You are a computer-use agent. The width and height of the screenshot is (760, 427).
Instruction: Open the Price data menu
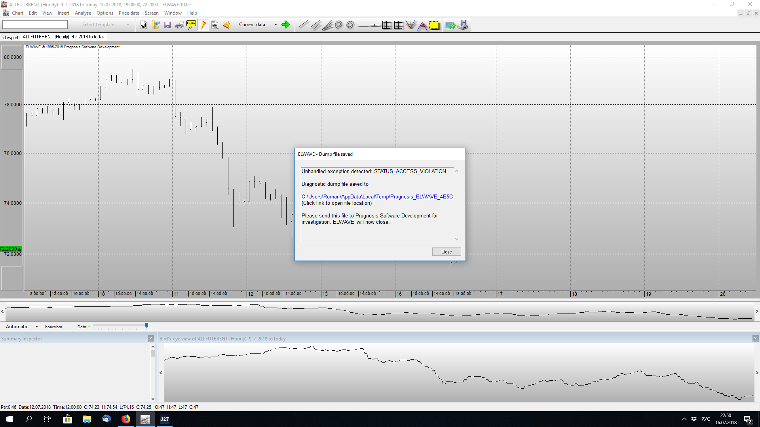click(x=129, y=13)
